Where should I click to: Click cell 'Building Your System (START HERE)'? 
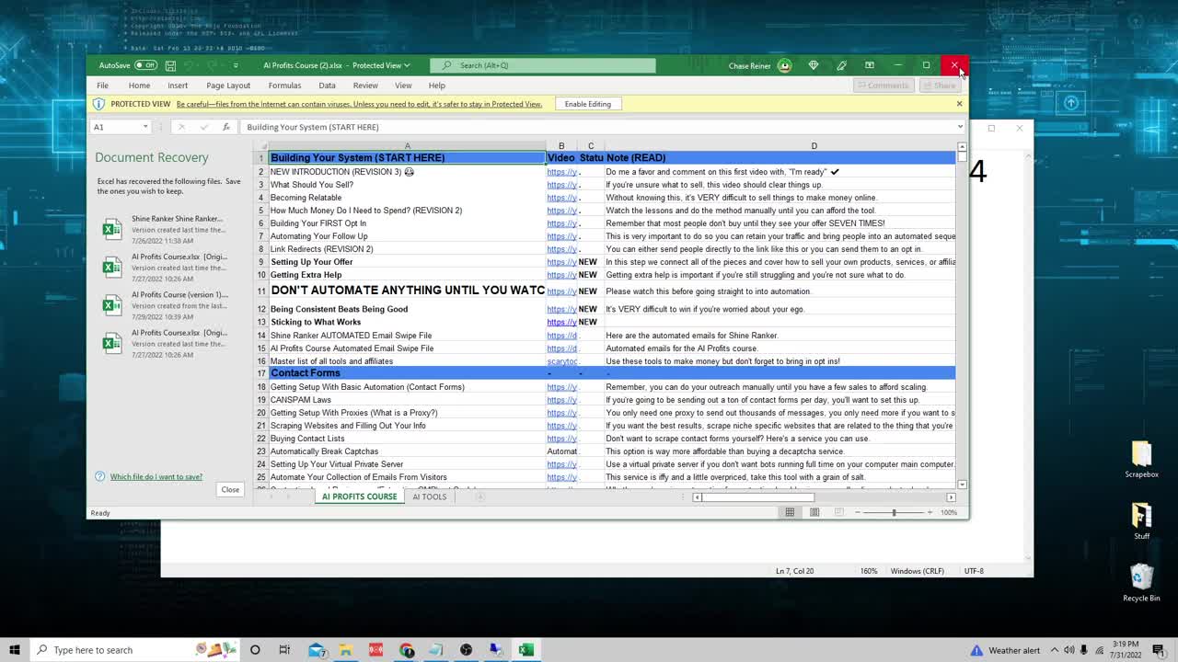(x=407, y=157)
